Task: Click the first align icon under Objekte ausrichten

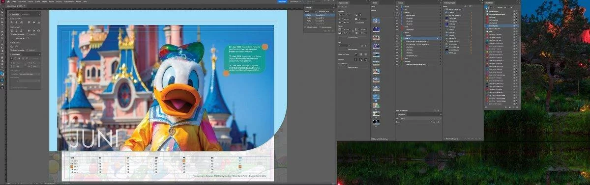Action: [x=12, y=23]
